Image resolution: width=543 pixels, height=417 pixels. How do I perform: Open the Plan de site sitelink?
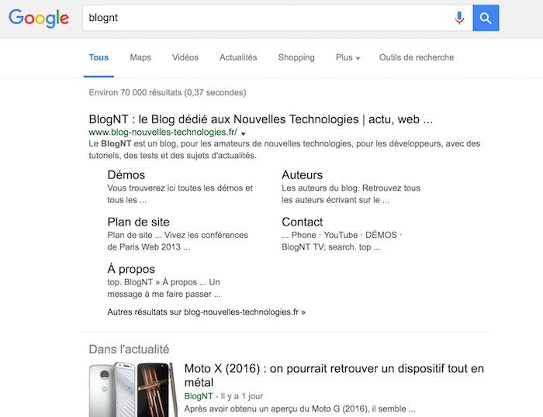[x=138, y=222]
